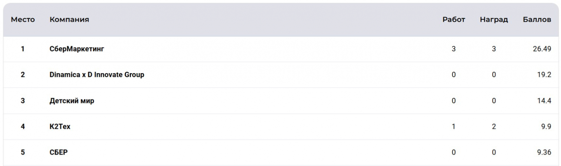Select the Детский мир company row

72,101
